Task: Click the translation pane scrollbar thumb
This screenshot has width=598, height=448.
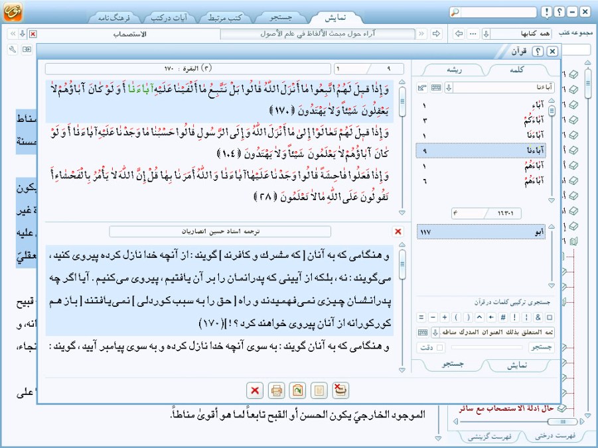Action: click(x=402, y=265)
